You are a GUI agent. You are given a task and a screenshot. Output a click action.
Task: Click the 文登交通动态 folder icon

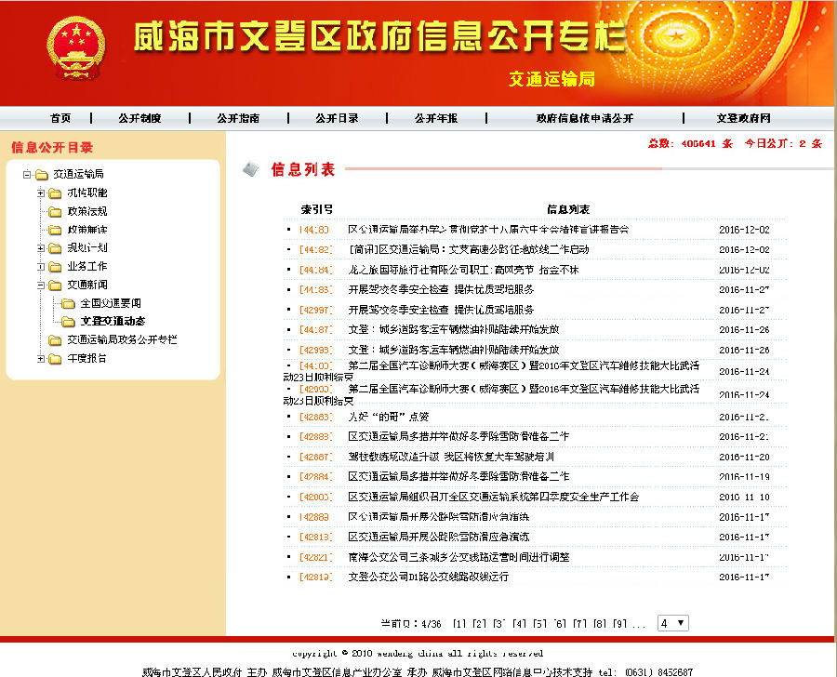pyautogui.click(x=68, y=322)
